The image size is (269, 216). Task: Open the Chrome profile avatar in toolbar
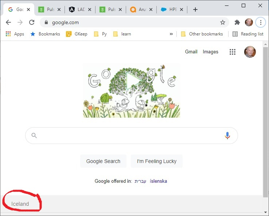[249, 22]
